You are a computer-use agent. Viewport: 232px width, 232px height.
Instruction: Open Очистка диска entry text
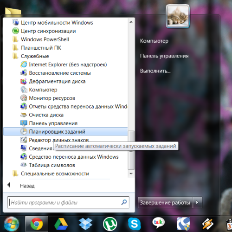46,115
